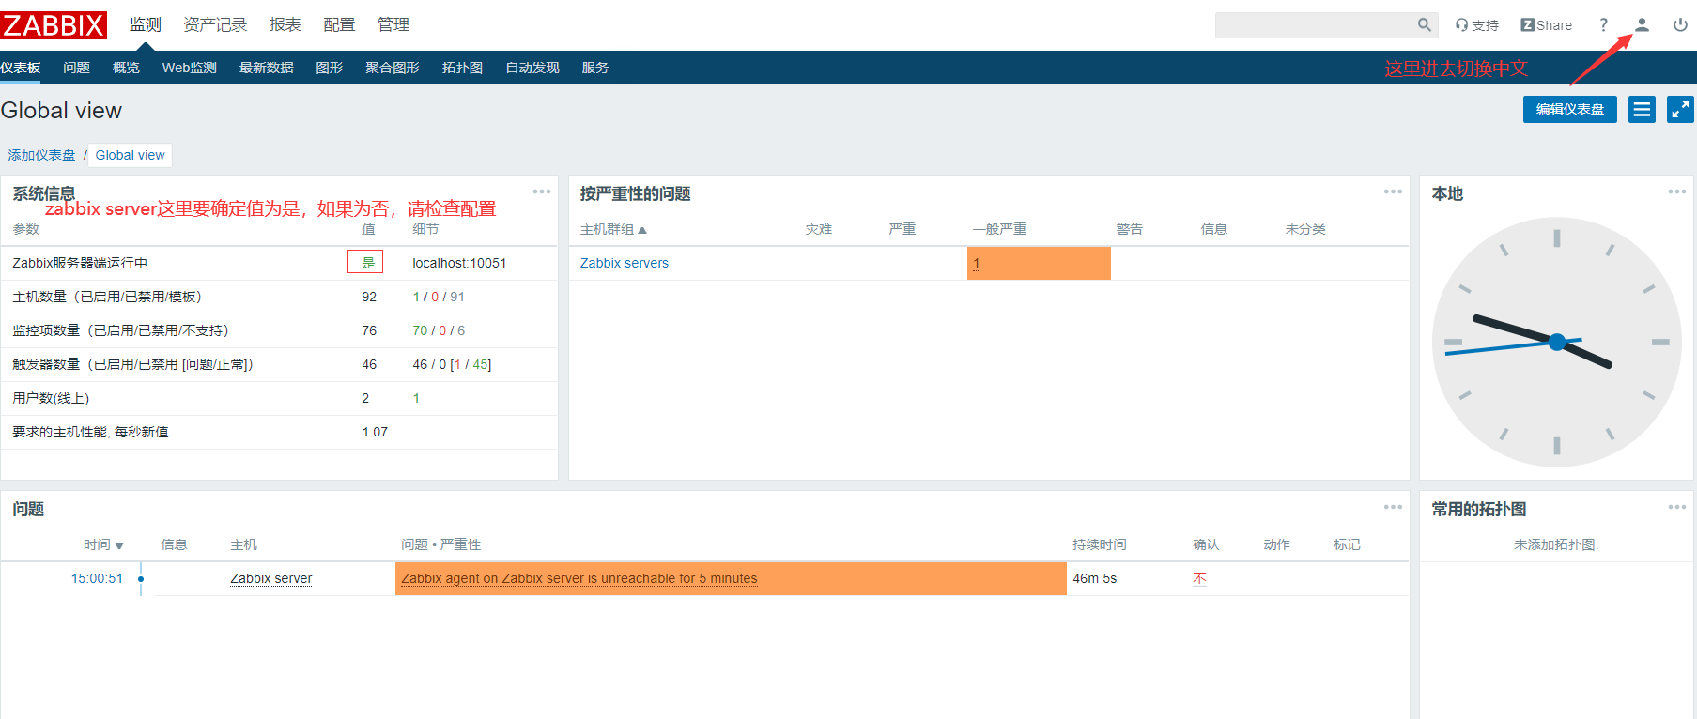Click the orange average-severity count 1
Image resolution: width=1697 pixels, height=719 pixels.
coord(977,264)
